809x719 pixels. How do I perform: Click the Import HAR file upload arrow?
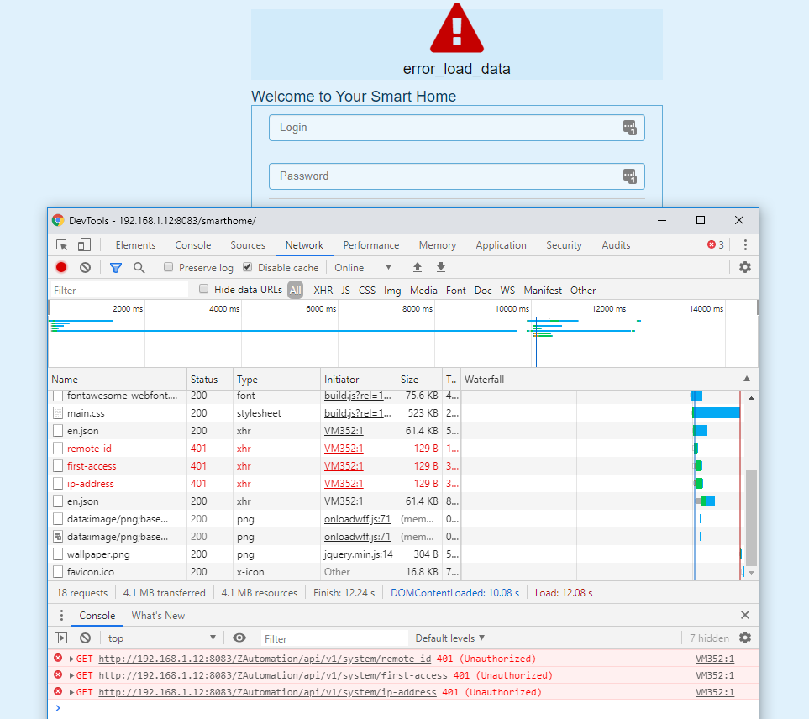coord(417,267)
